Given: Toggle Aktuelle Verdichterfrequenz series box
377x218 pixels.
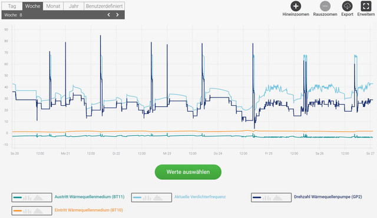Looking at the screenshot, I should (151, 197).
